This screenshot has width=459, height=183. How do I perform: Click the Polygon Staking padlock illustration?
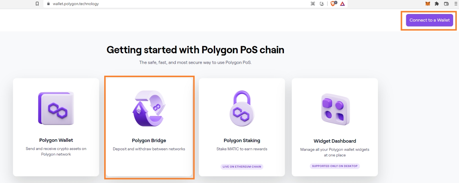pyautogui.click(x=242, y=108)
